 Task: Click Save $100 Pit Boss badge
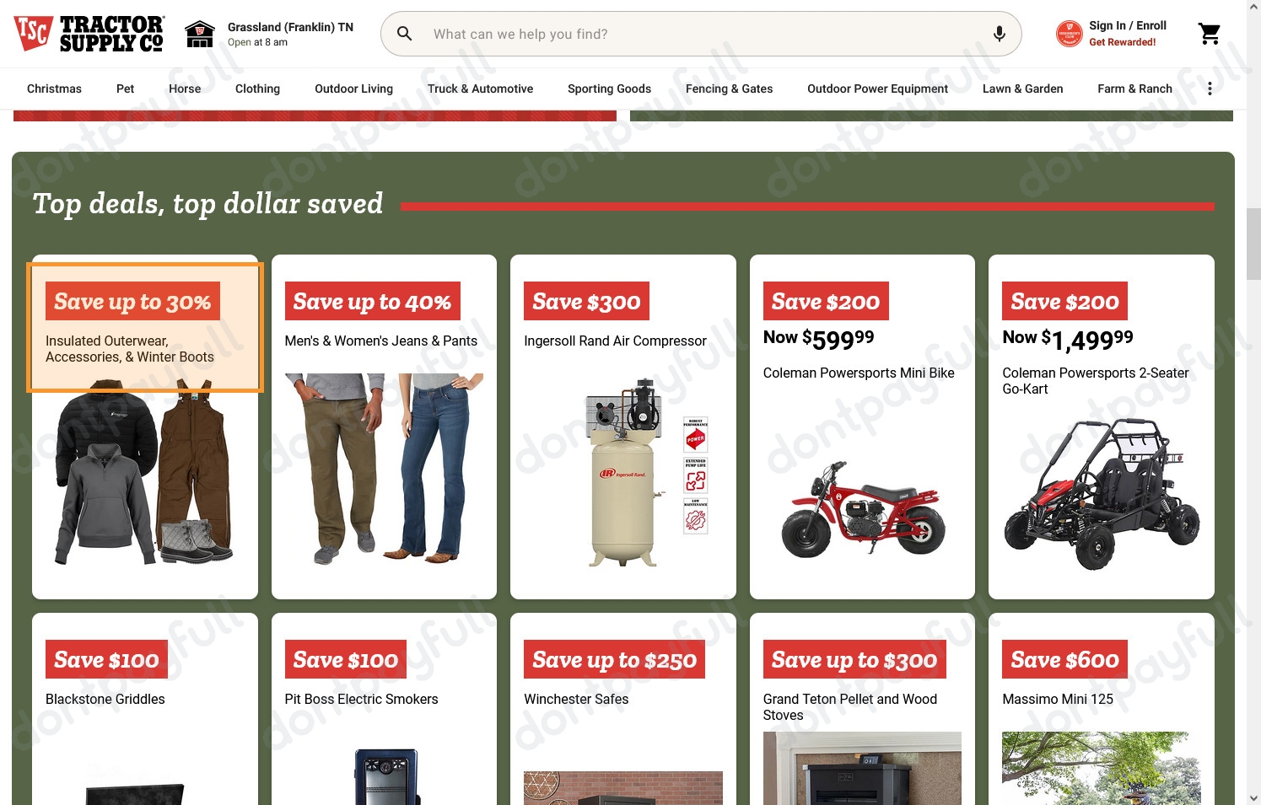point(346,659)
